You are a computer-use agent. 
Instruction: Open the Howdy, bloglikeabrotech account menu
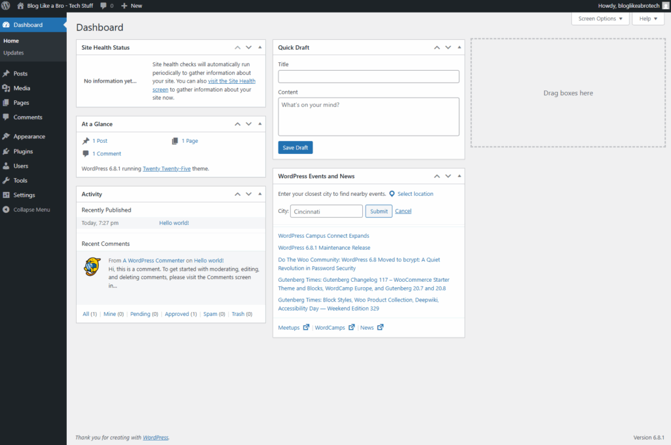click(x=633, y=5)
